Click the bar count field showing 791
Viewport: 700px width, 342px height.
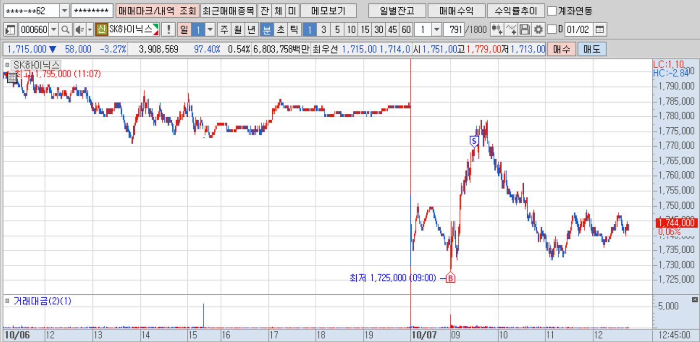click(455, 29)
